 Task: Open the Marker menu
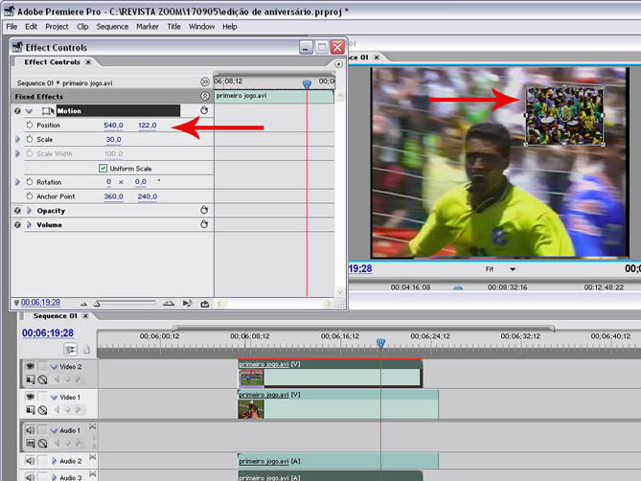click(147, 27)
